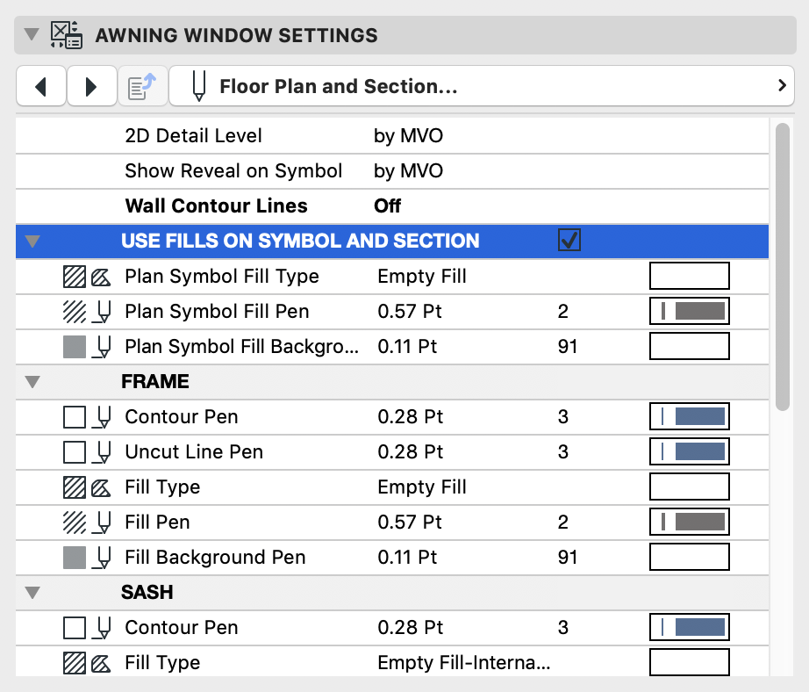
Task: Click the Awning Window Settings panel icon
Action: (68, 35)
